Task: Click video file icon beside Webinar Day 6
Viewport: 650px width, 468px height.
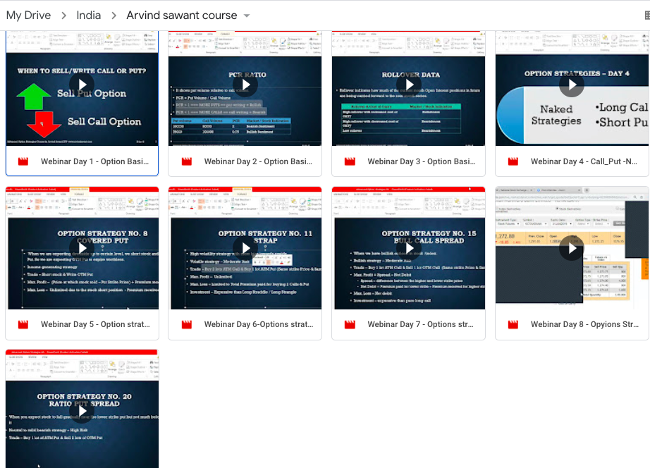Action: coord(187,324)
